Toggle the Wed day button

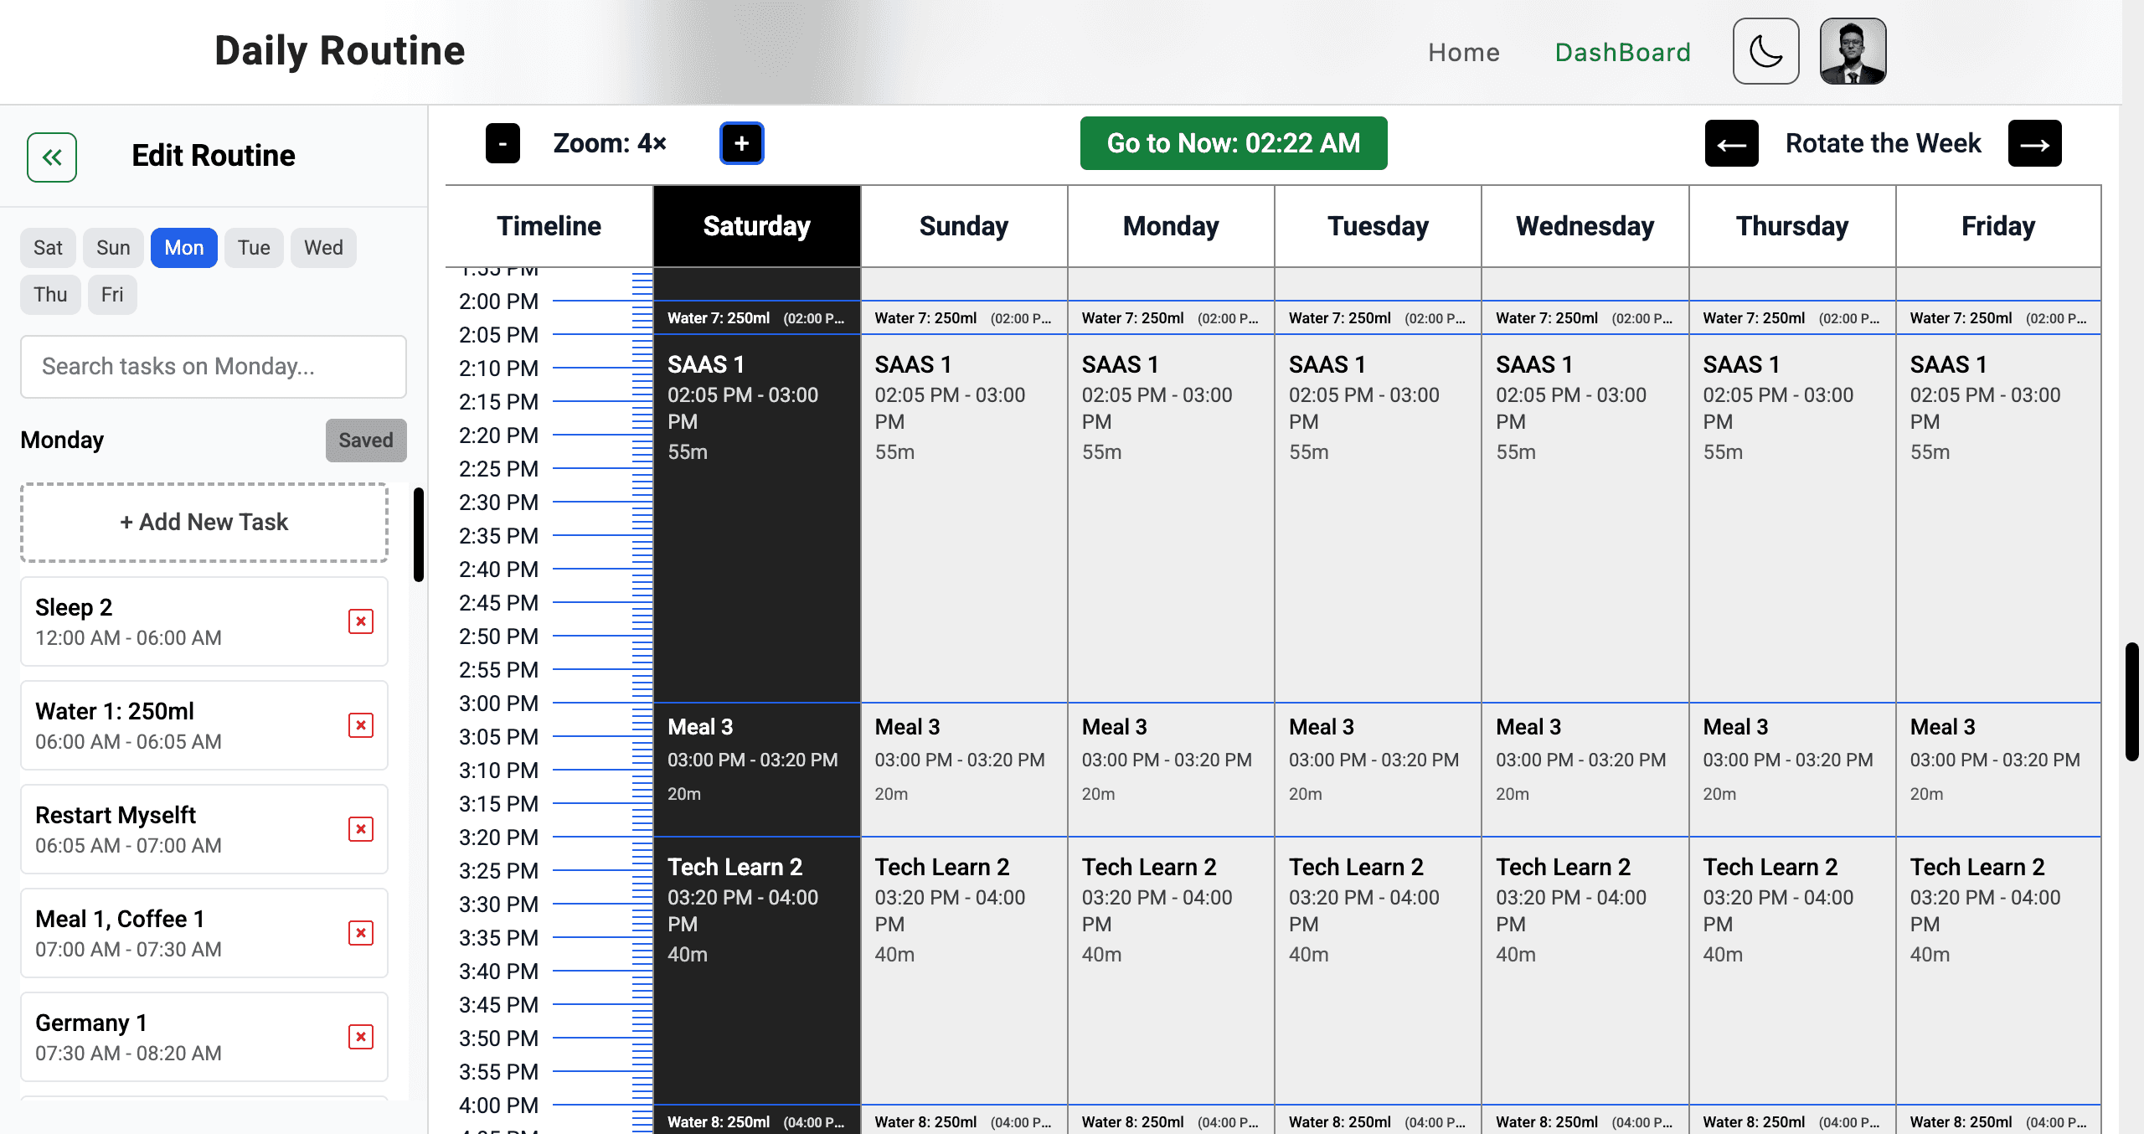(323, 247)
